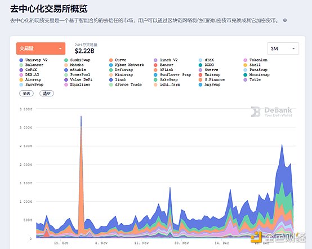This screenshot has width=312, height=249.
Task: Click the tall Curve spike in chart
Action: click(81, 179)
